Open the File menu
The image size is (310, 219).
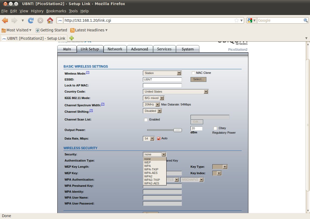pos(4,11)
